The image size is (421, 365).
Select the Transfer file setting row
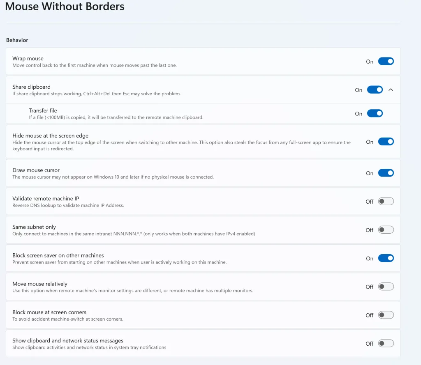tap(164, 113)
